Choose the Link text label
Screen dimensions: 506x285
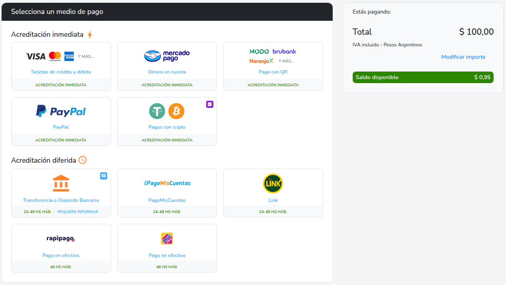[x=273, y=200]
